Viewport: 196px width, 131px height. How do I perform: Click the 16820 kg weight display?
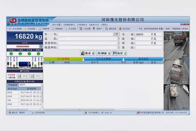point(25,36)
